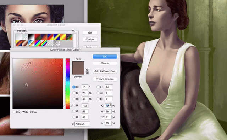
Task: Select the Violet, Orange gradient preset
Action: pos(44,37)
